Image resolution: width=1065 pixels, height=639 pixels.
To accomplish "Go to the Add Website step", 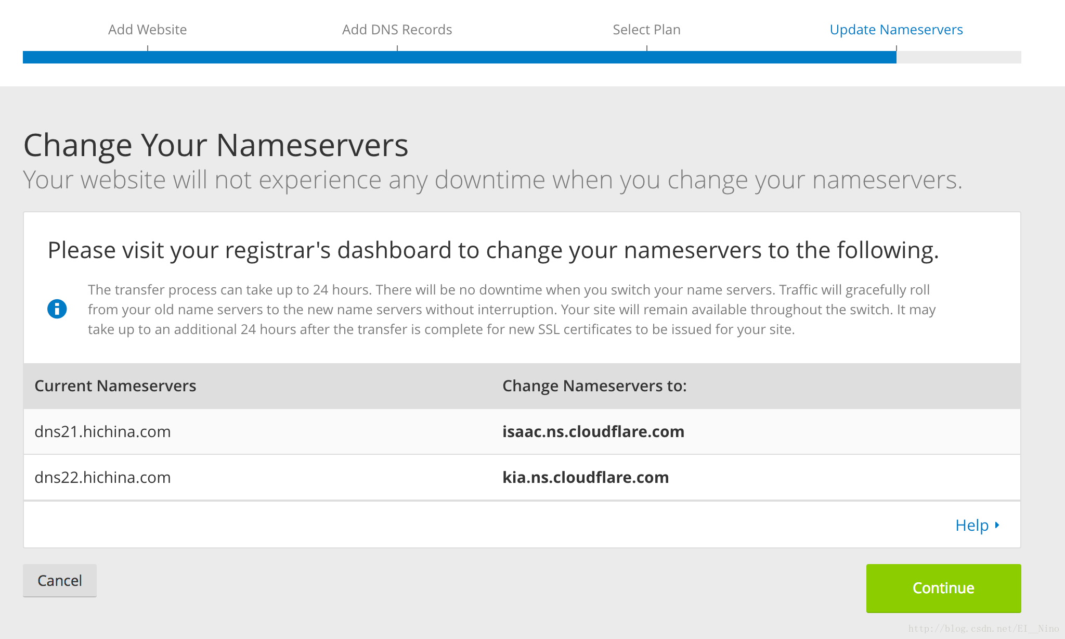I will (148, 30).
